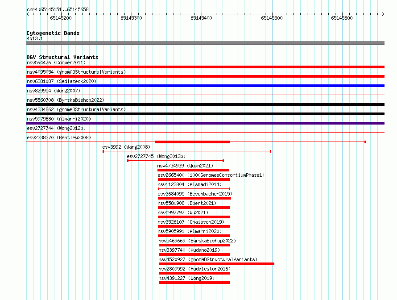Screen dimensions: 397x300
Task: Open nsv829954 (Wong2007) variant label
Action: point(54,91)
